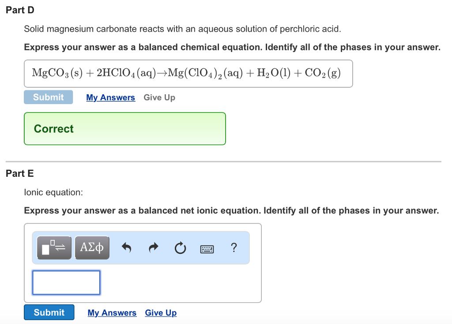The image size is (452, 324).
Task: Click Give Up under Part E
Action: pyautogui.click(x=161, y=313)
